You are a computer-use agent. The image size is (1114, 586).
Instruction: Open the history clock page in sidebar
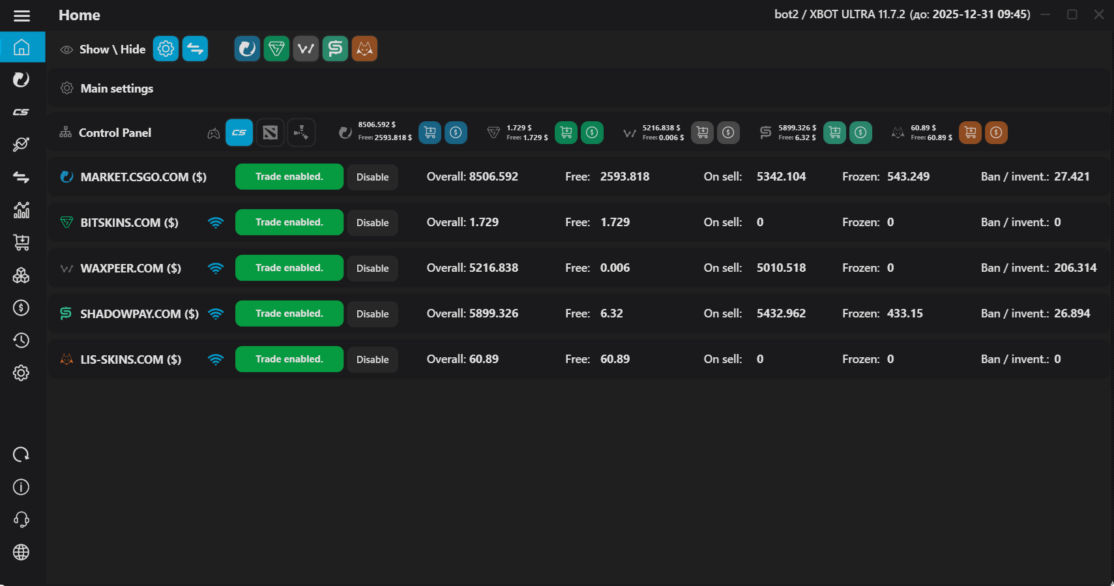click(22, 340)
